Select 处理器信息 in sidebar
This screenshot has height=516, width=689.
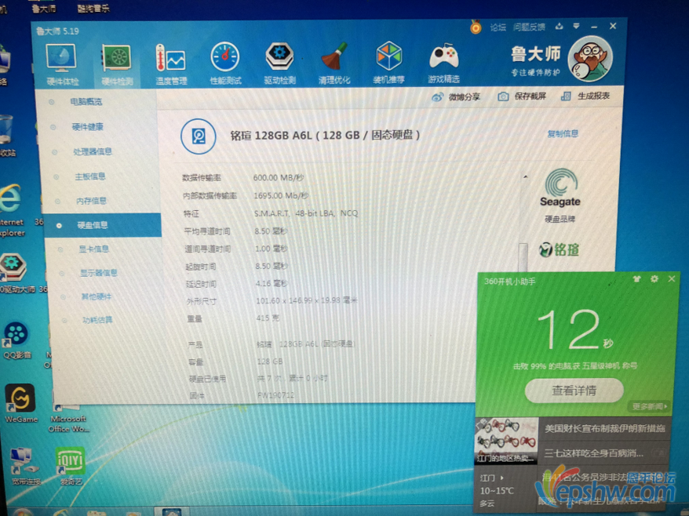click(x=93, y=151)
